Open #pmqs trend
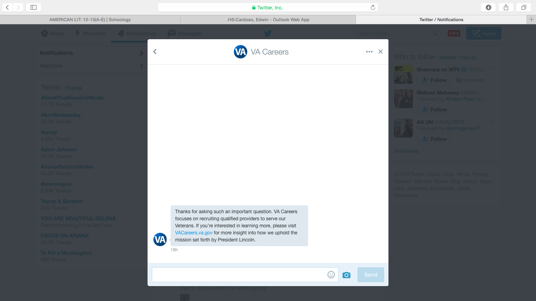Screen dimensions: 536x301 (48, 132)
